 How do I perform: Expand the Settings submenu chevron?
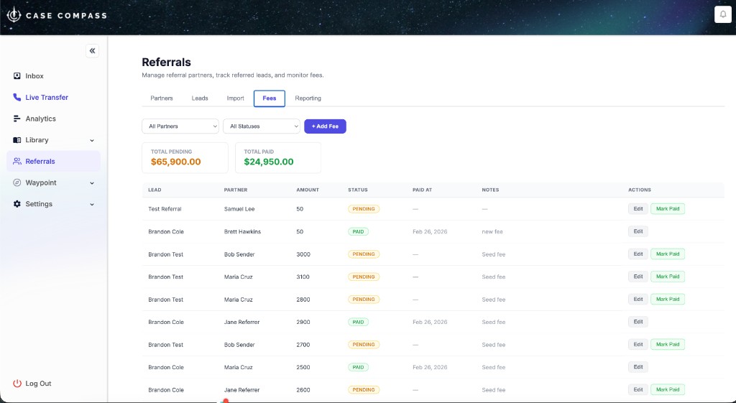pos(92,204)
